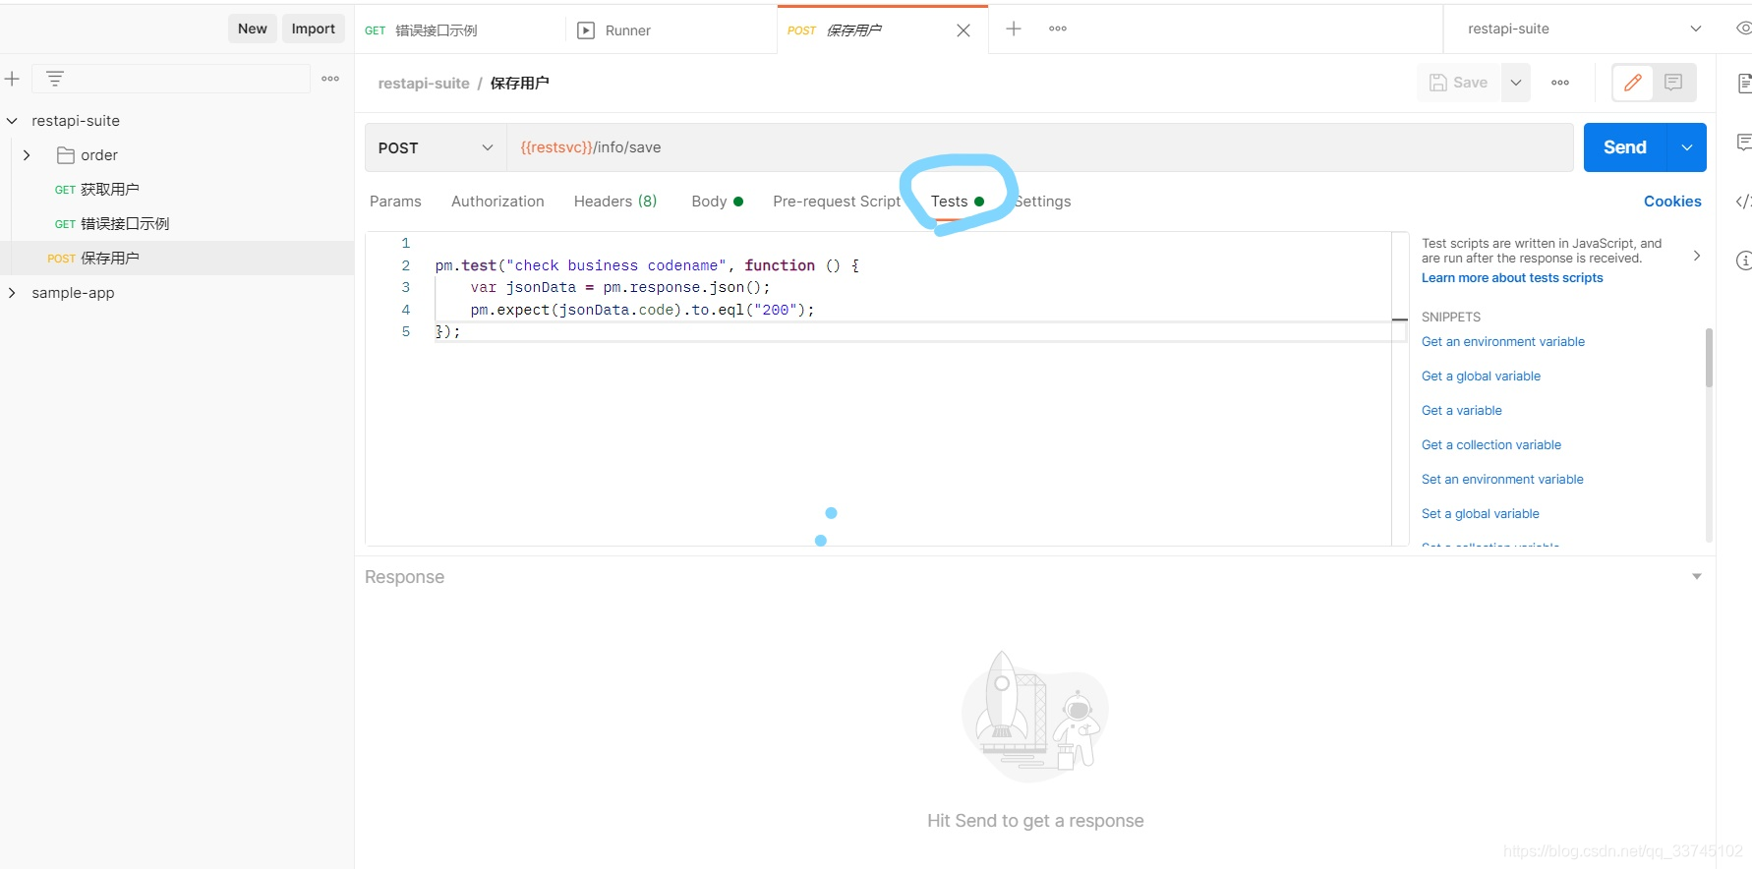The width and height of the screenshot is (1752, 869).
Task: Click the Runner tab play icon
Action: pyautogui.click(x=586, y=30)
